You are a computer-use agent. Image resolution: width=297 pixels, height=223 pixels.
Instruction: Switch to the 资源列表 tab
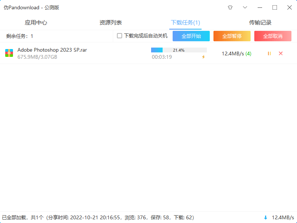pos(111,23)
